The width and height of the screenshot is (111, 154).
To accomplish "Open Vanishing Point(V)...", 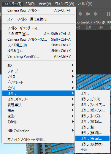I will pyautogui.click(x=39, y=56).
